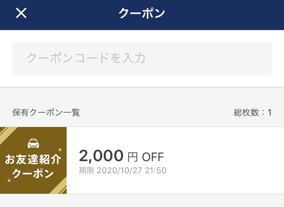Tap the 円 currency symbol on coupon
The image size is (284, 207).
[133, 157]
